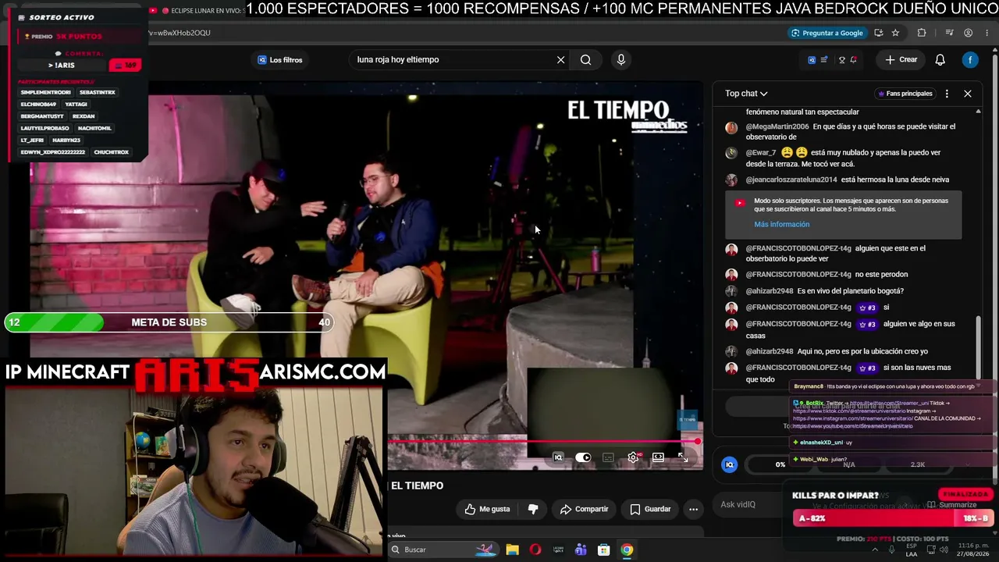Image resolution: width=999 pixels, height=562 pixels.
Task: Click the EL TIEMPO channel name below video
Action: click(417, 486)
